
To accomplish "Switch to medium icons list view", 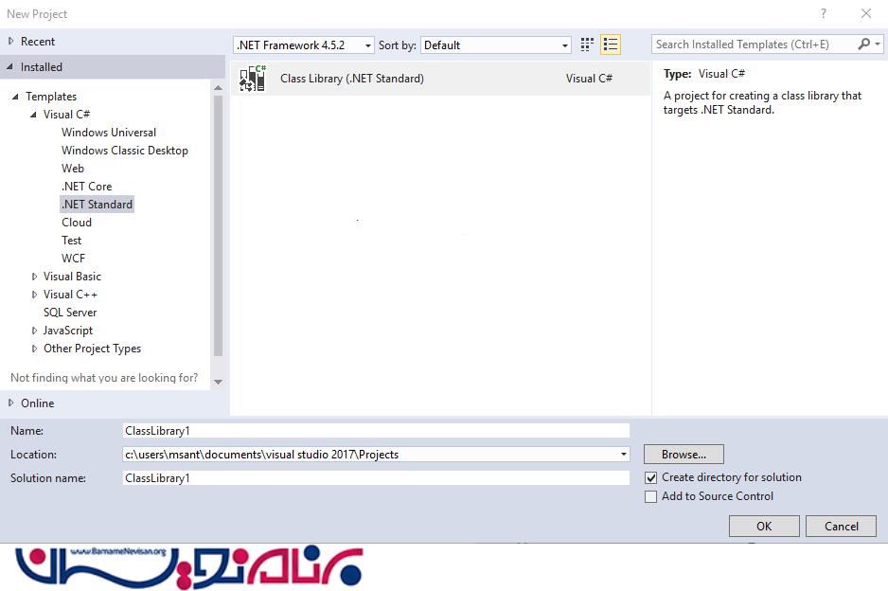I will click(x=611, y=45).
